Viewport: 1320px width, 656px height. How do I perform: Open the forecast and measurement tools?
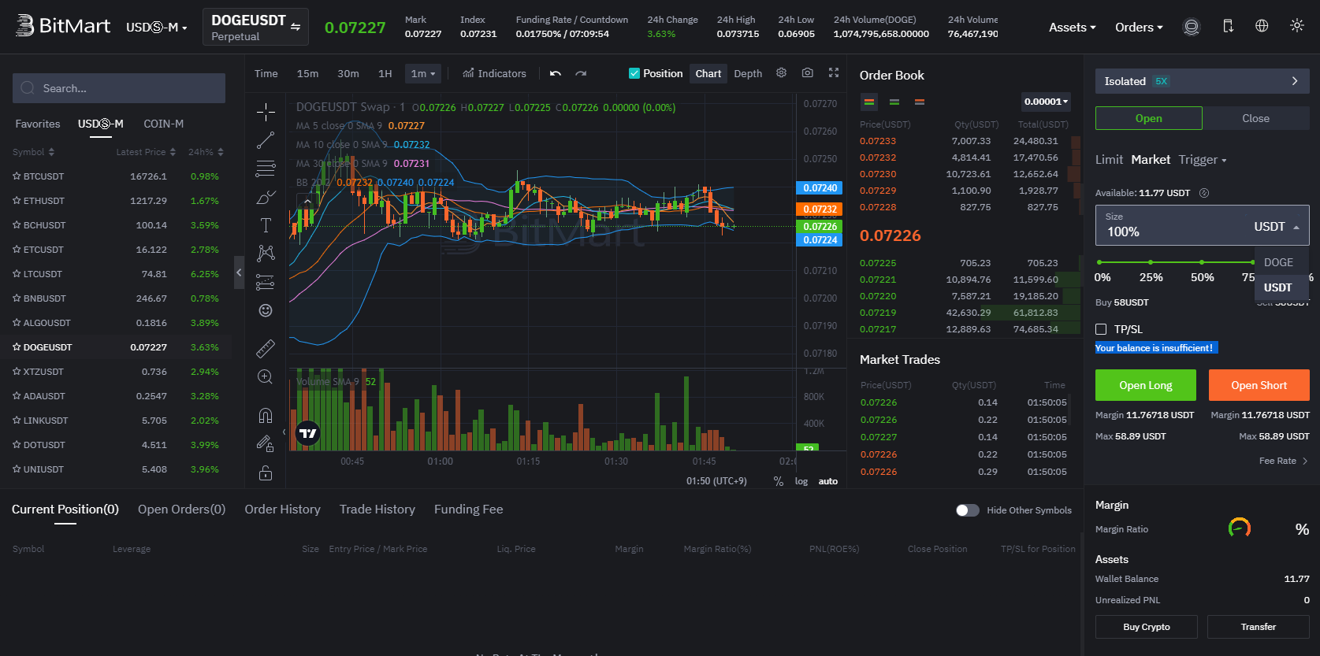pos(266,282)
